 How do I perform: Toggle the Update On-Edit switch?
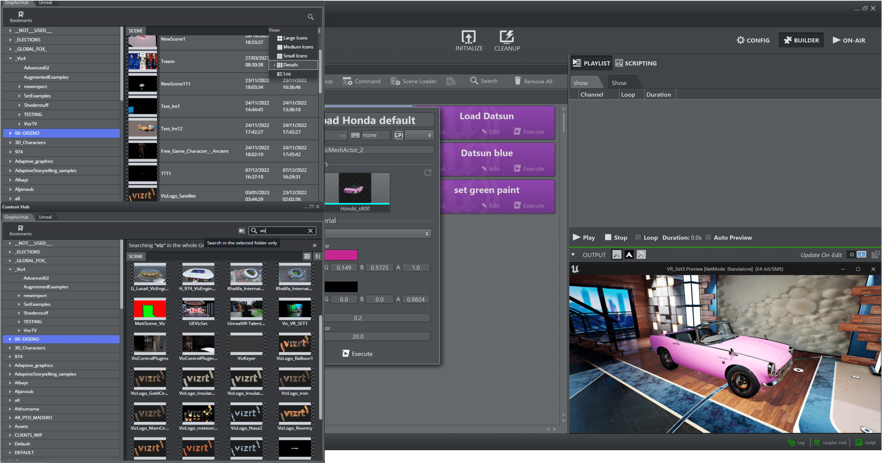[857, 255]
